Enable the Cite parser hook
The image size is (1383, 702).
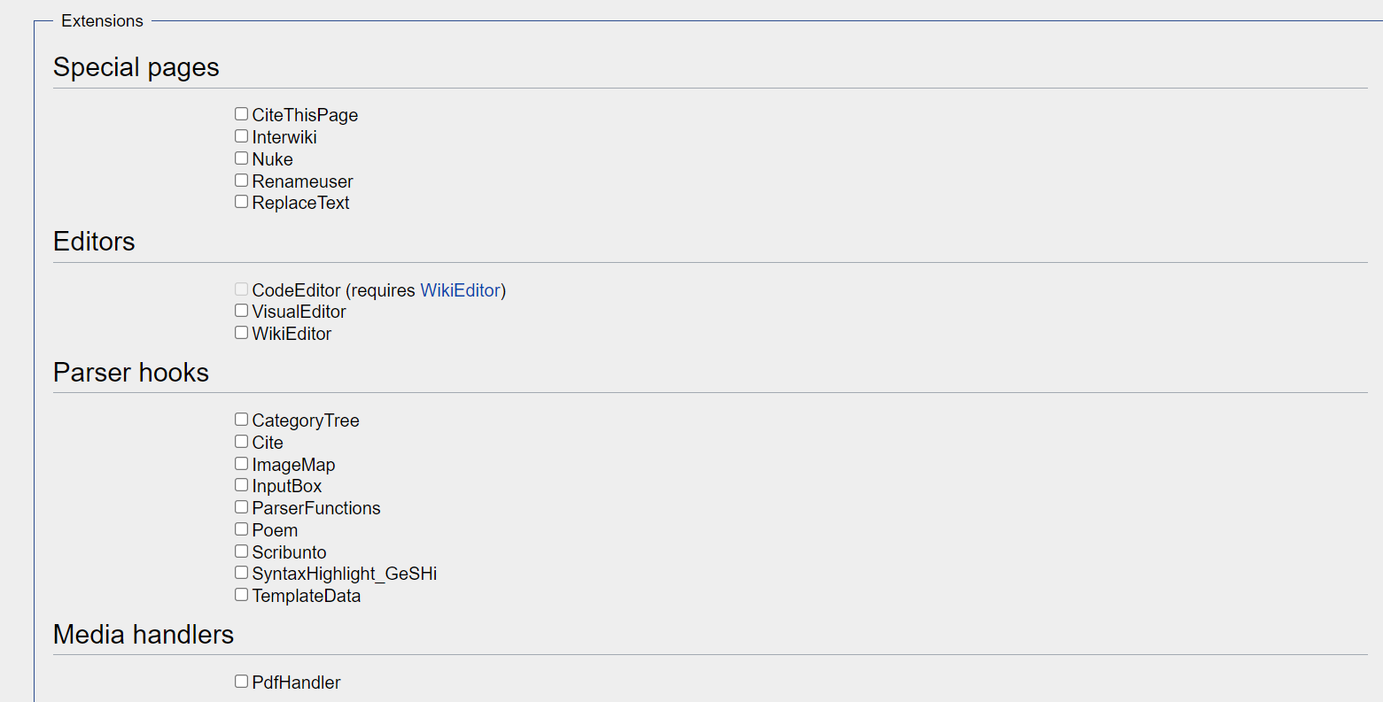pos(241,442)
